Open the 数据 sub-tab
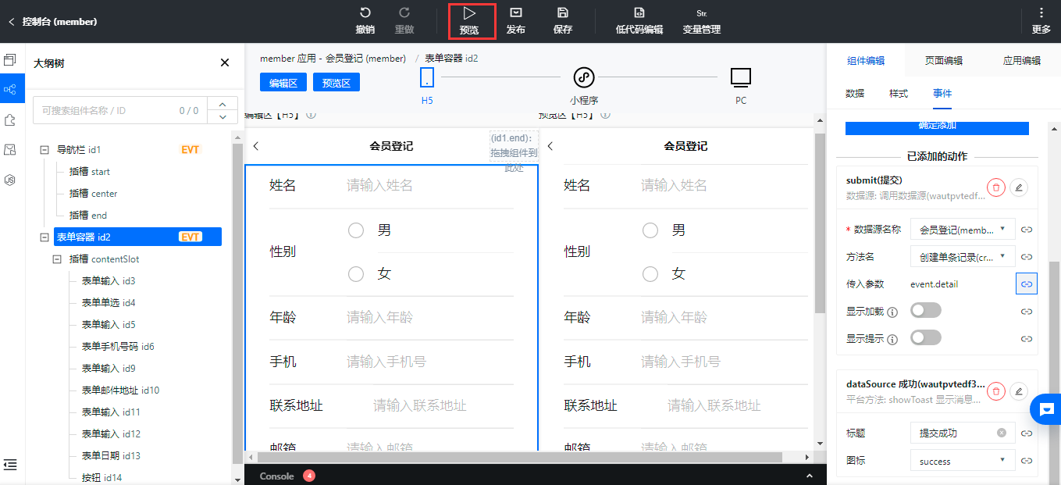Image resolution: width=1061 pixels, height=485 pixels. 855,94
